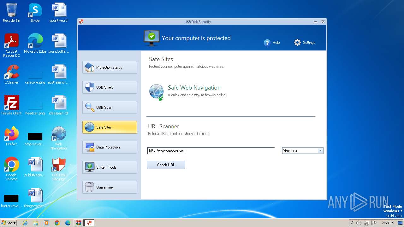This screenshot has height=227, width=404.
Task: Select the Skype desktop shortcut
Action: (x=35, y=13)
